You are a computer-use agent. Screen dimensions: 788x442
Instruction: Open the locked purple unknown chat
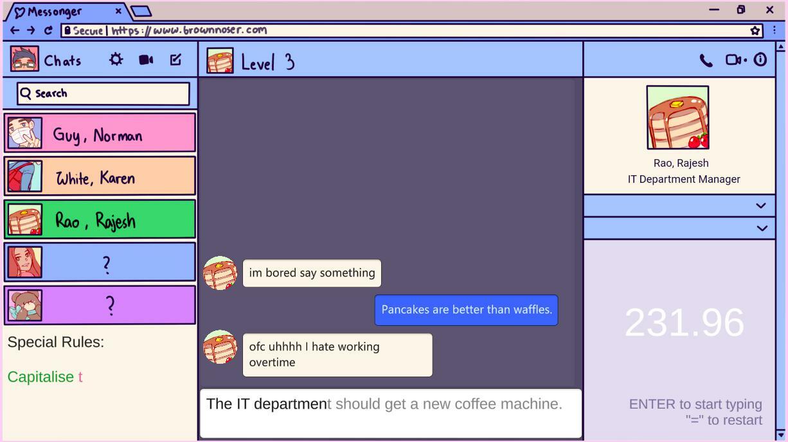click(100, 305)
